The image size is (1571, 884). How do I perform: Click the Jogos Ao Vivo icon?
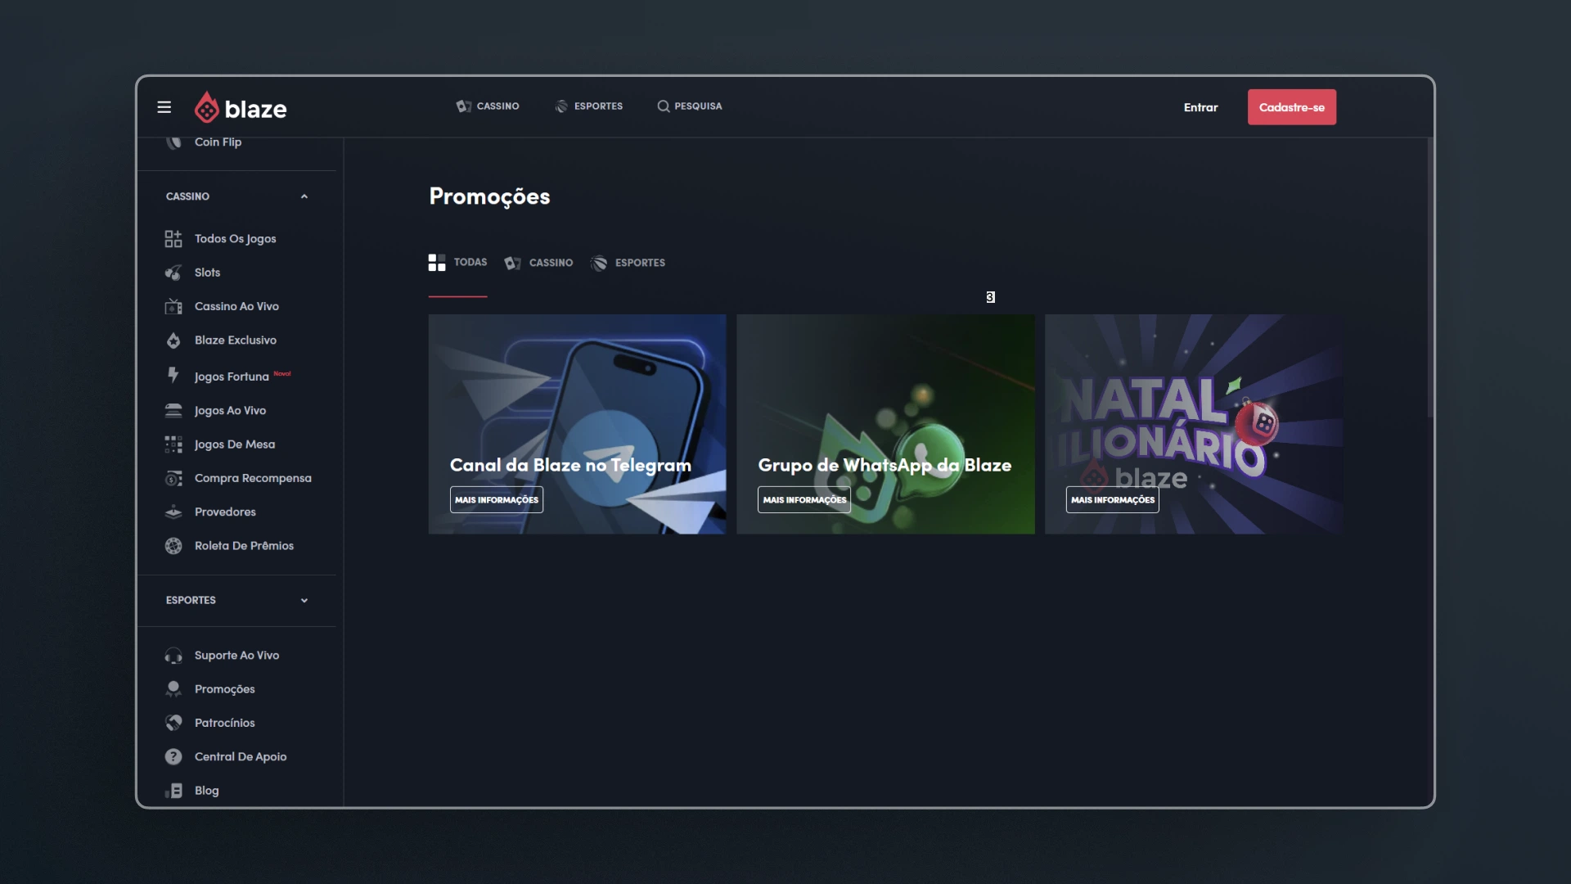coord(173,410)
